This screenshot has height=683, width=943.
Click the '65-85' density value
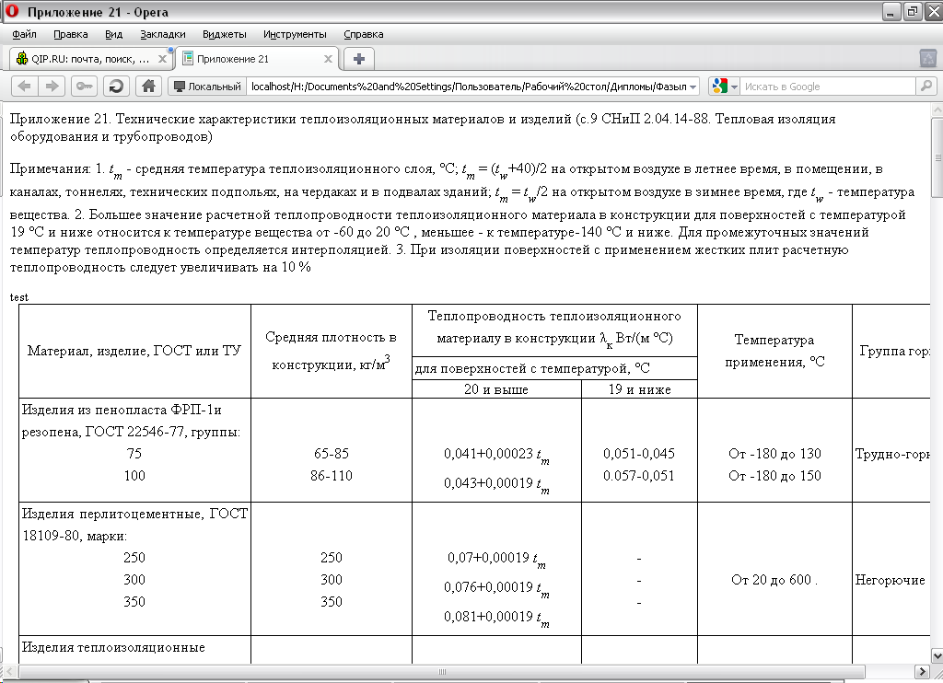pos(332,454)
